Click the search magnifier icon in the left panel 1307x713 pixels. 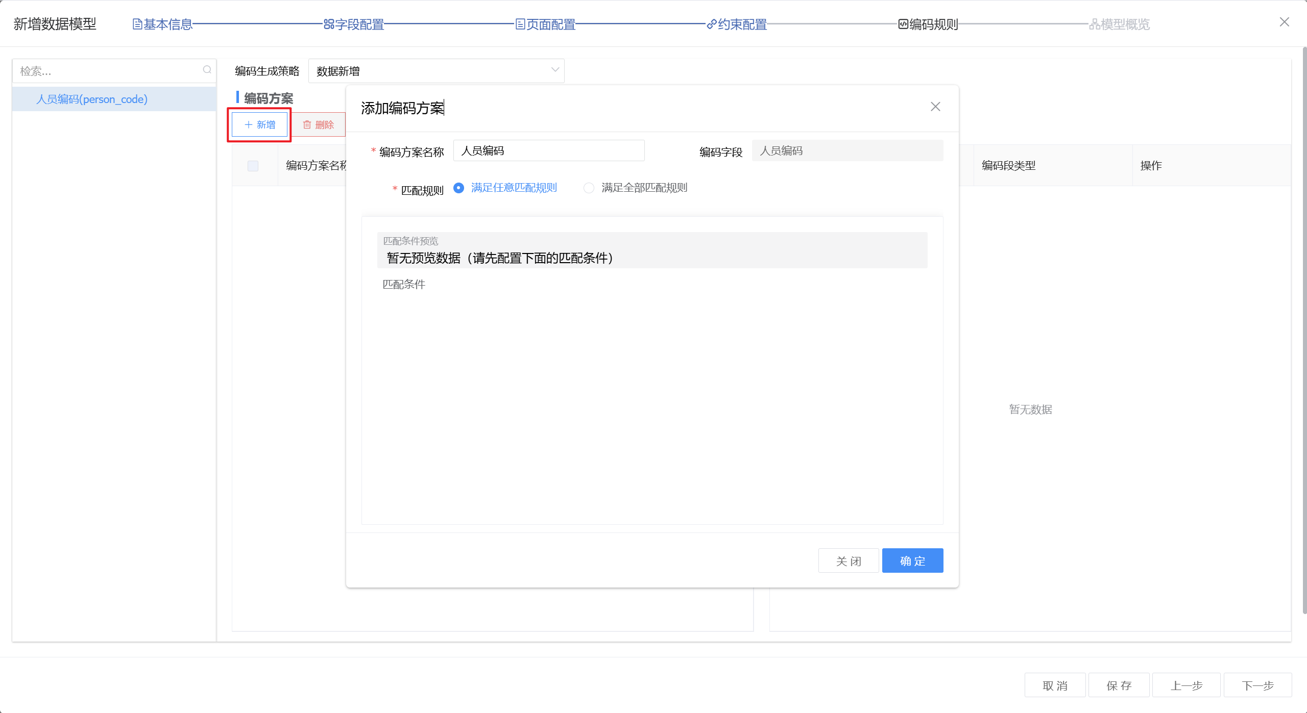(x=207, y=70)
